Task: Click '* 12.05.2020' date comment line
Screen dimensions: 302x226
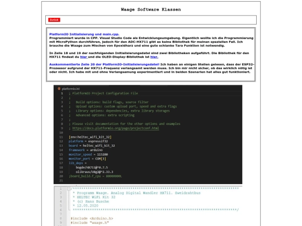Action: pos(86,205)
